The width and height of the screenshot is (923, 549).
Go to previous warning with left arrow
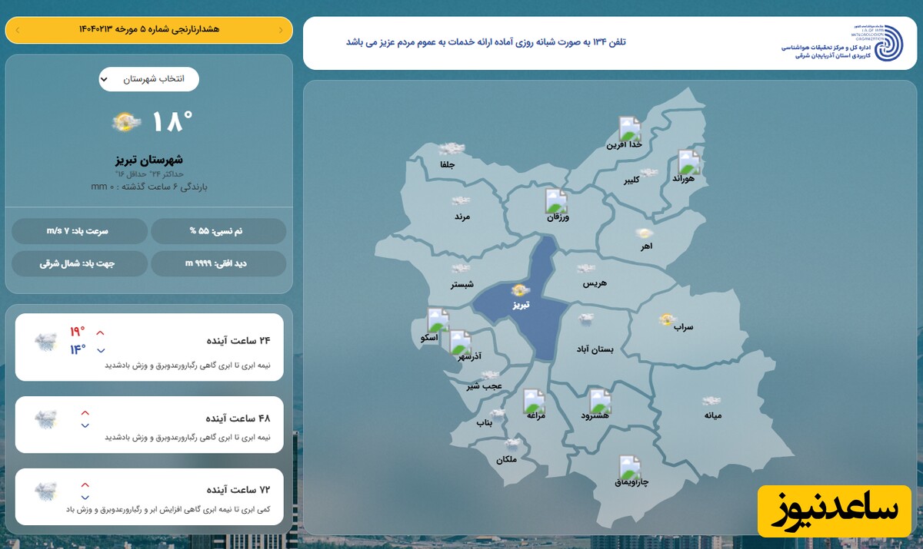tap(18, 30)
